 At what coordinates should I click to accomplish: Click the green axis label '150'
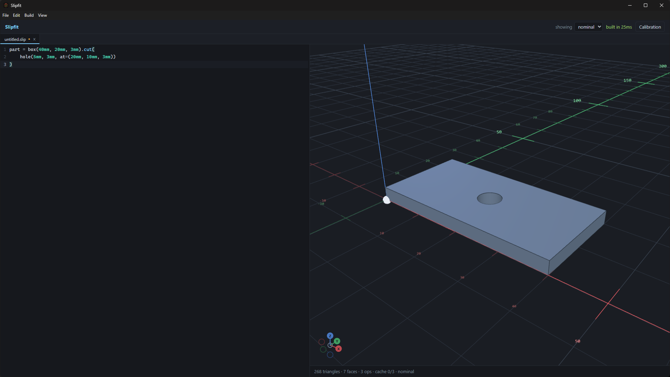point(627,80)
